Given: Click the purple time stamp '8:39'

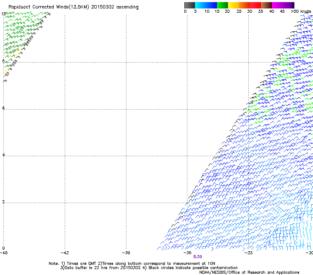Looking at the screenshot, I should click(198, 257).
